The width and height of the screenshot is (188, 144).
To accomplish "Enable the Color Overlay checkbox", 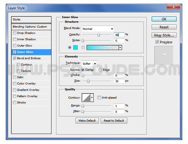I will coord(14,84).
